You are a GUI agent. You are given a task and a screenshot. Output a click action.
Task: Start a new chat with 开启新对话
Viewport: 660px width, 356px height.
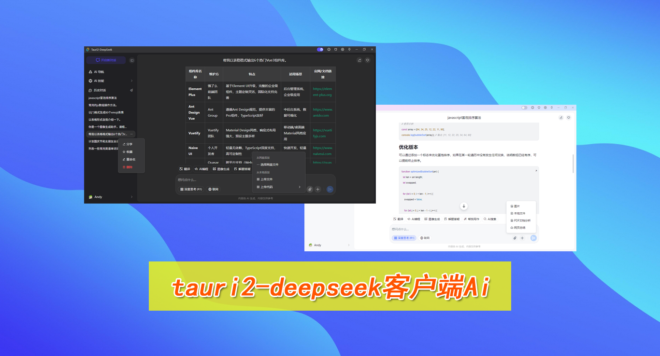tap(106, 60)
